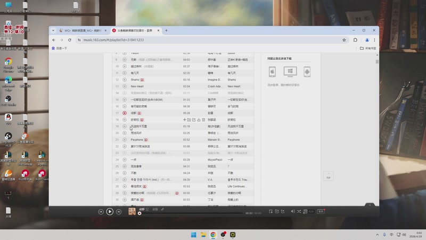Image resolution: width=426 pixels, height=240 pixels.
Task: Play row 21 song Payphone
Action: [x=125, y=140]
